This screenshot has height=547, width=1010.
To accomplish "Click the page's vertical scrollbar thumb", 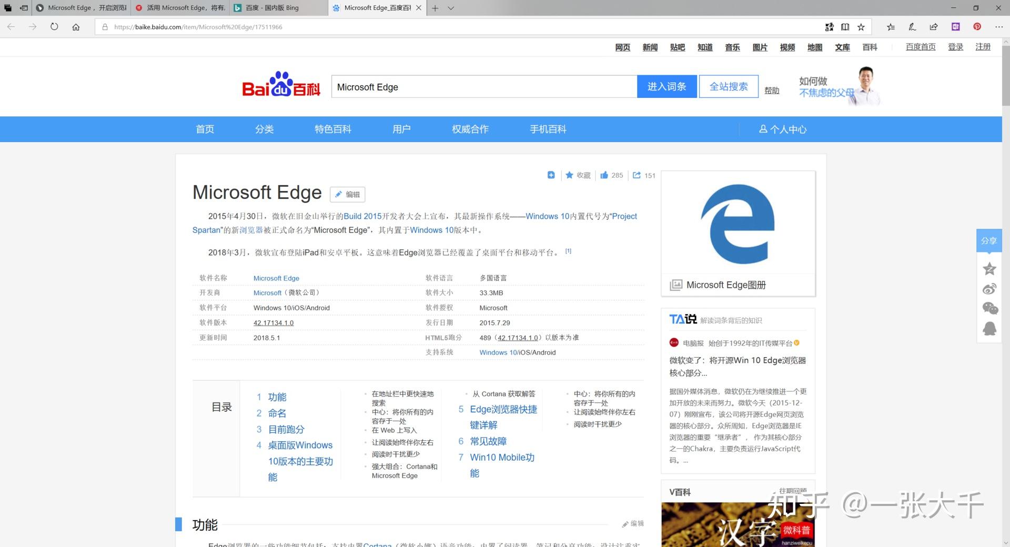I will (1006, 75).
